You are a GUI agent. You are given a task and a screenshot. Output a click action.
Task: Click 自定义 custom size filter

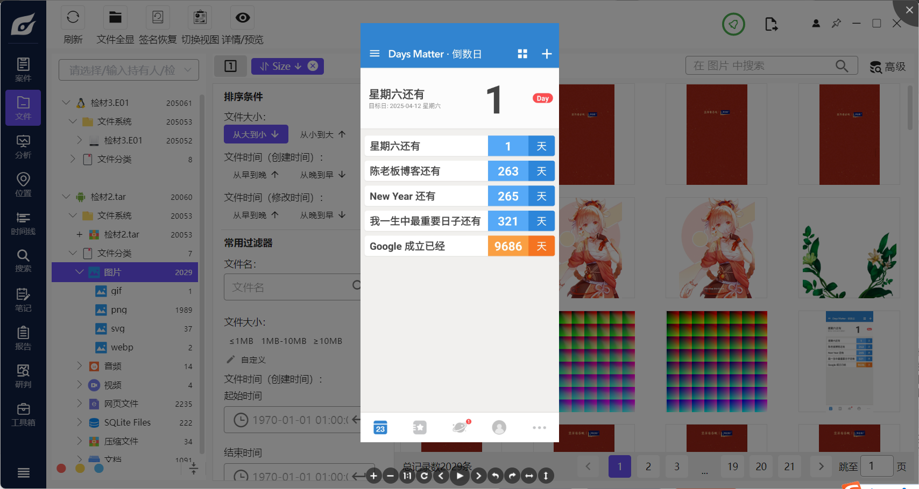click(246, 359)
